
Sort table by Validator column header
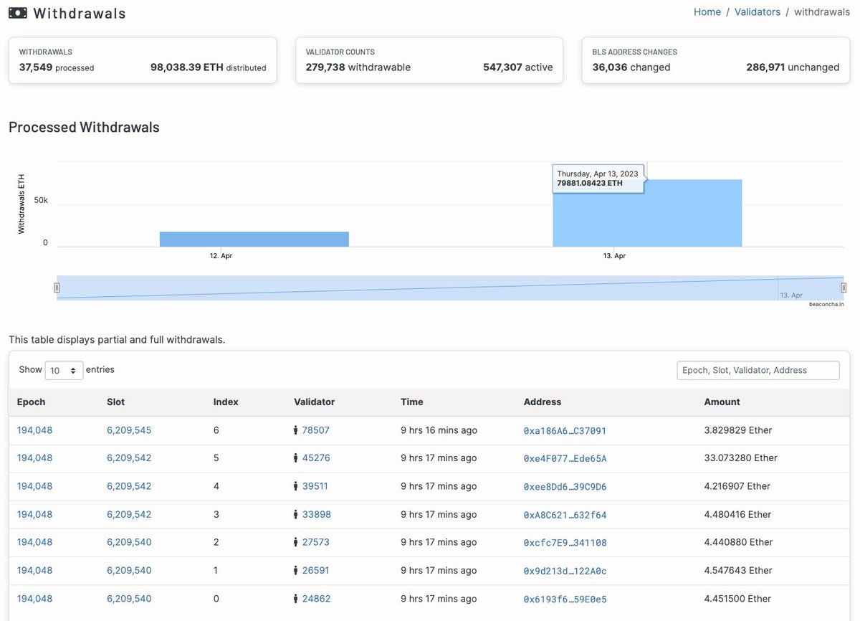pos(315,402)
